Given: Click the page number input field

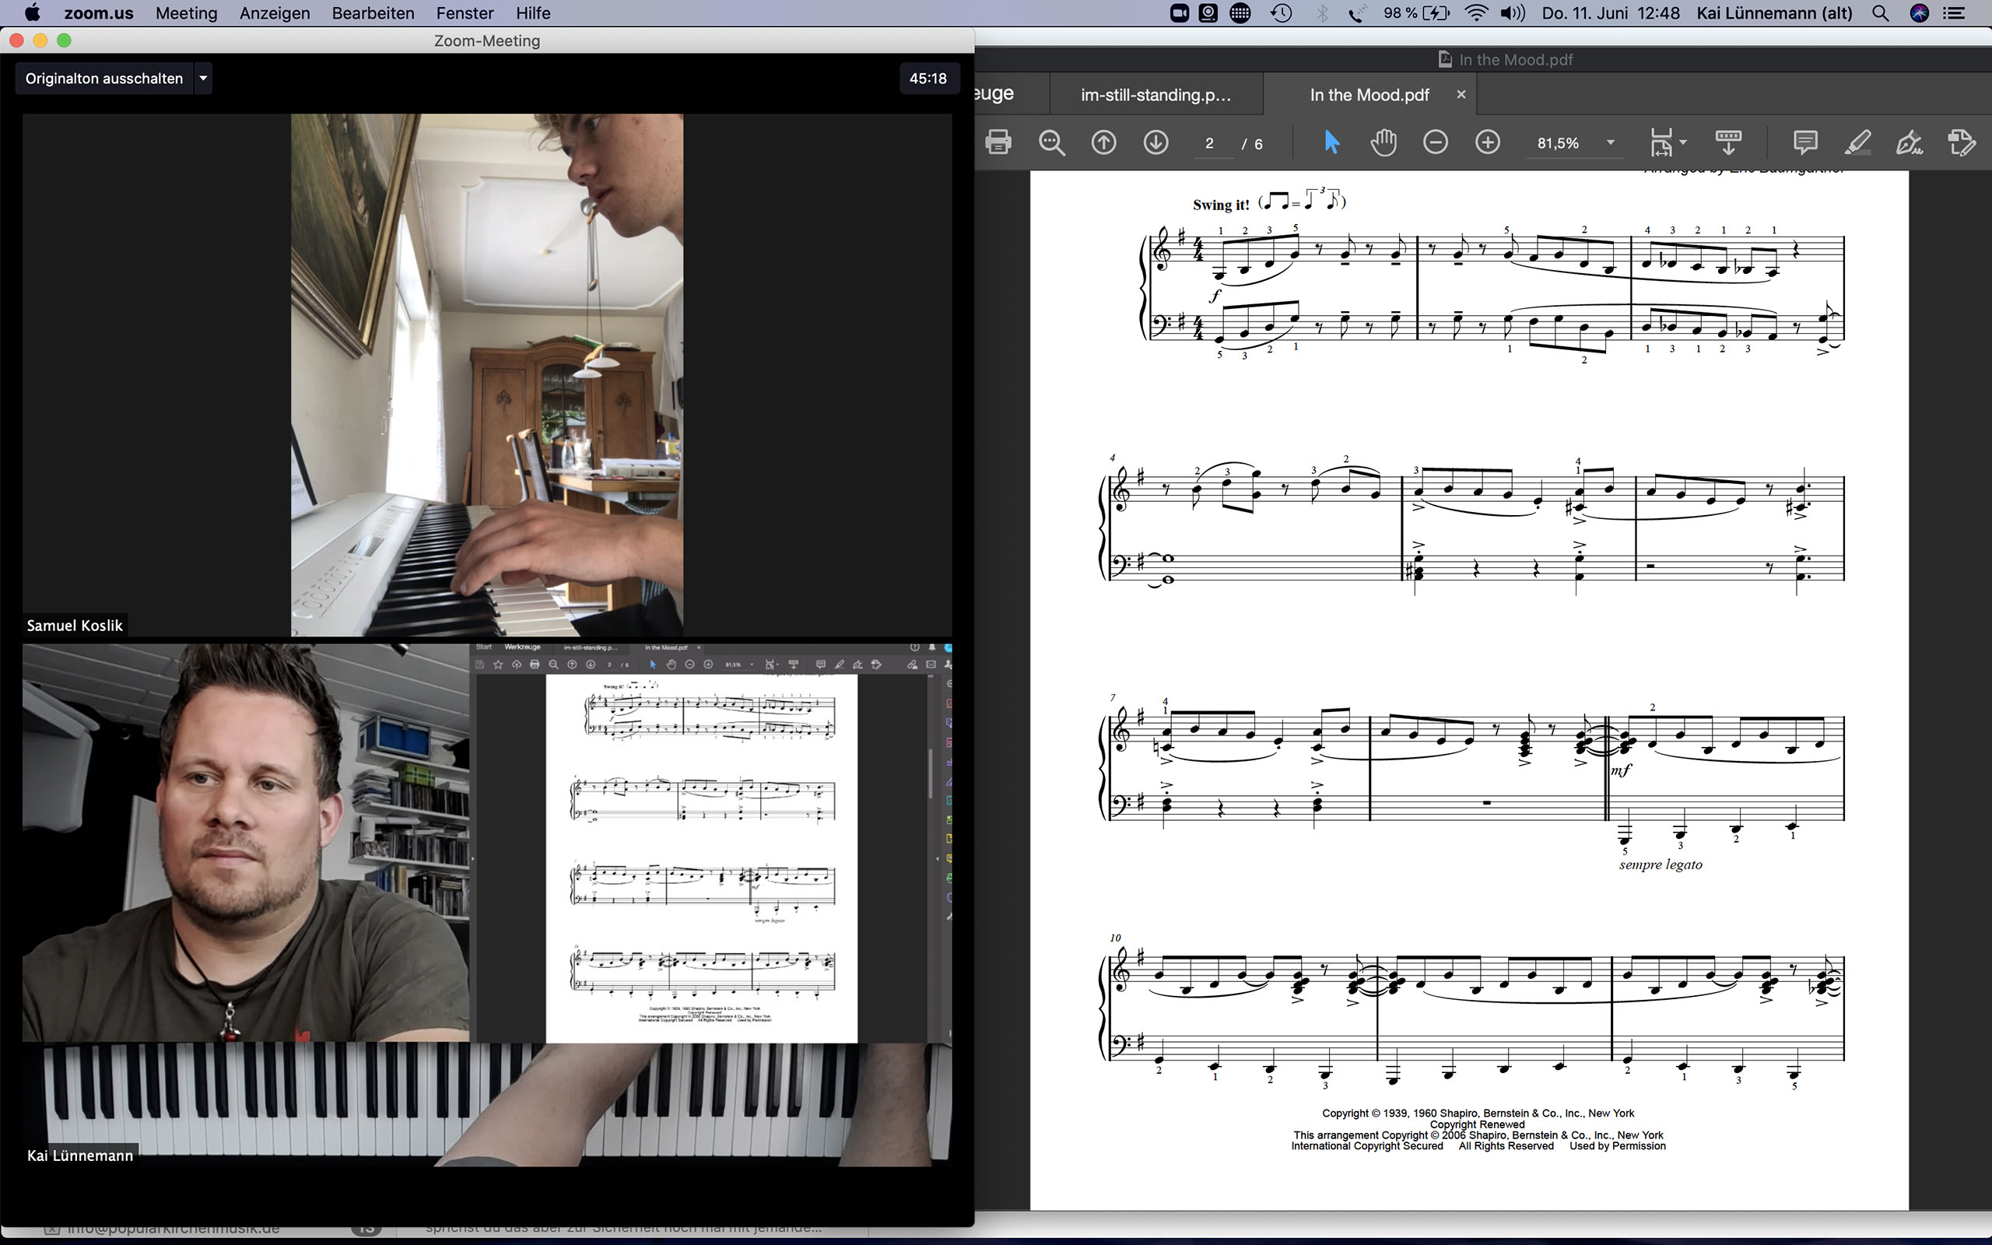Looking at the screenshot, I should point(1210,143).
